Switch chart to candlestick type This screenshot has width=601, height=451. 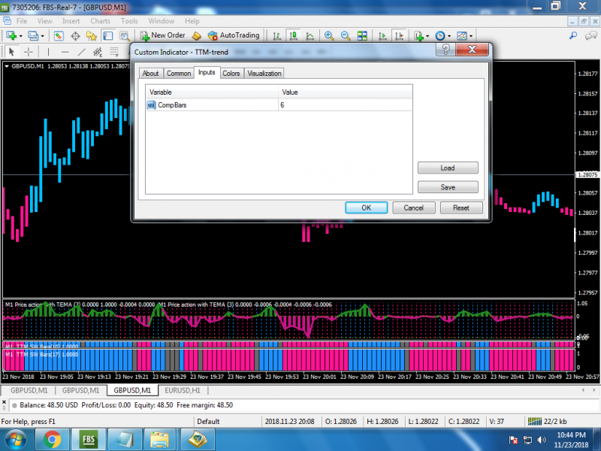(x=294, y=36)
